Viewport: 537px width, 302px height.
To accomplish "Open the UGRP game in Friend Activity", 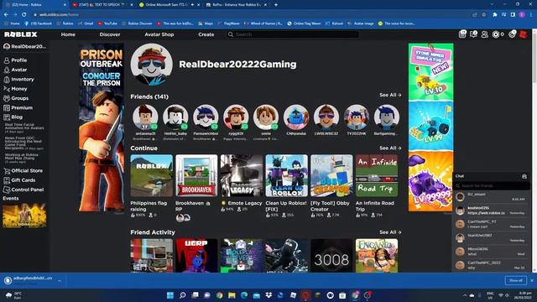I will tap(196, 256).
